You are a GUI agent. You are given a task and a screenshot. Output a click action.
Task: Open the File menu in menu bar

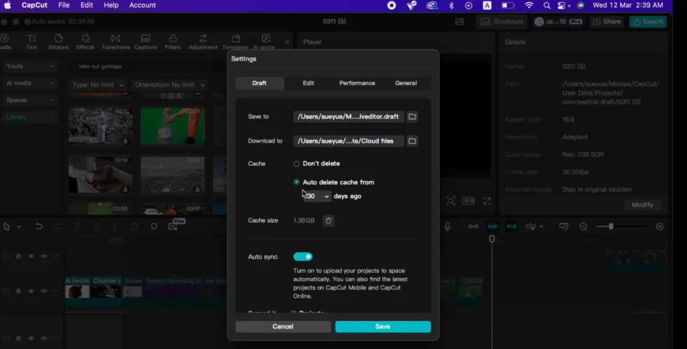point(64,5)
